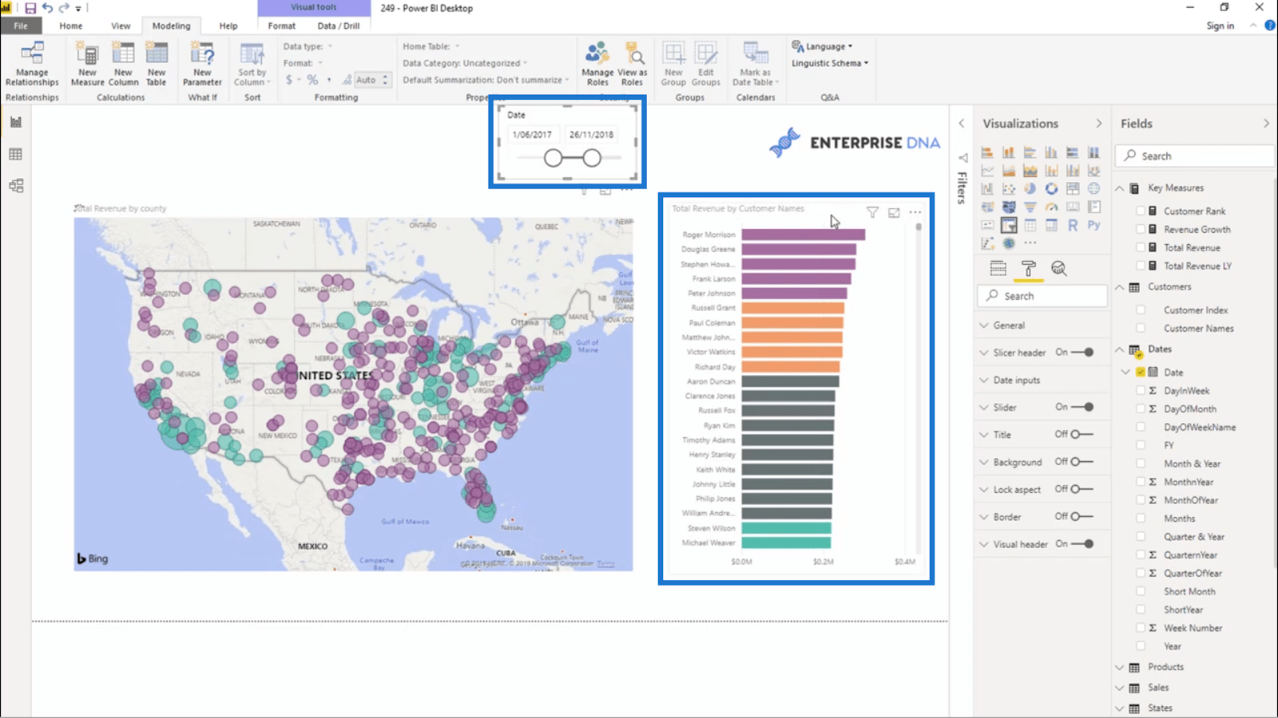This screenshot has width=1278, height=718.
Task: Create a New Measure
Action: 87,64
